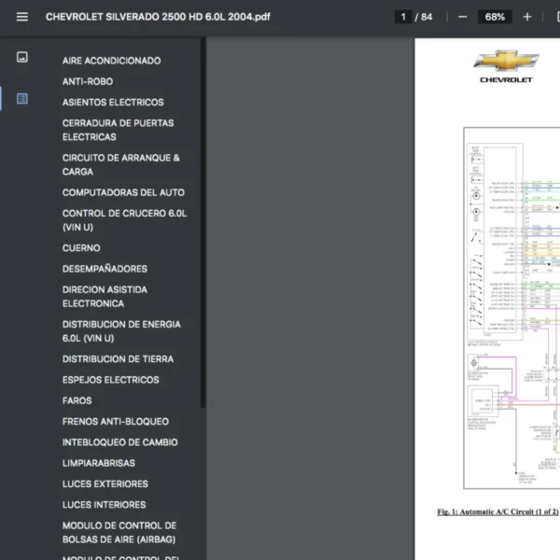Image resolution: width=560 pixels, height=560 pixels.
Task: Open the LUCES EXTERIORES bookmark
Action: tap(105, 484)
